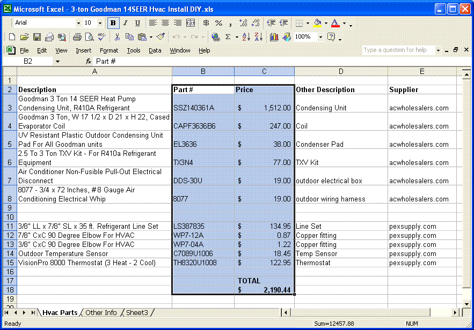This screenshot has width=474, height=330.
Task: Align text right in toolbar
Action: (x=178, y=23)
